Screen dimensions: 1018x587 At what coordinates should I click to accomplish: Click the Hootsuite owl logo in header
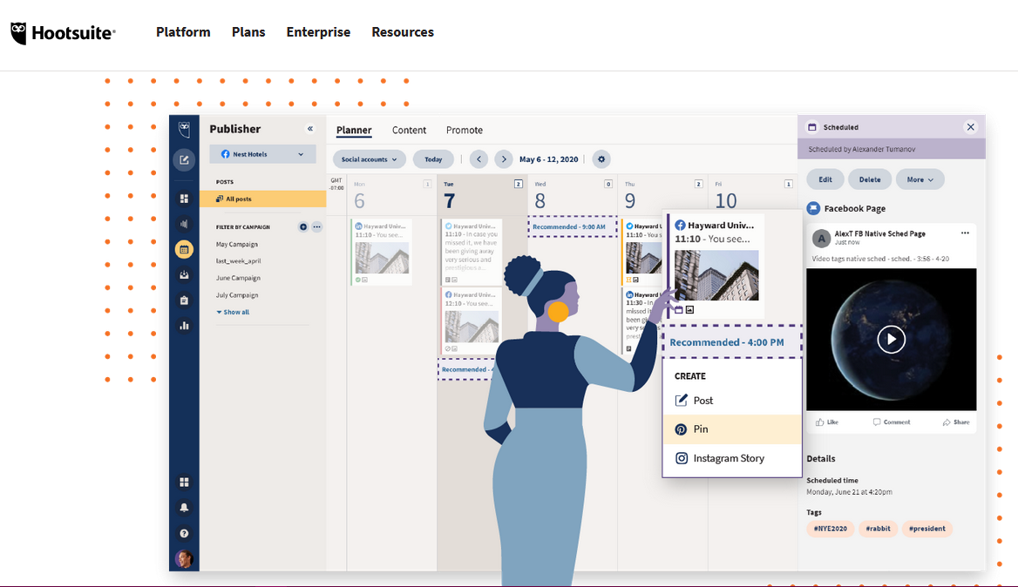[x=63, y=32]
